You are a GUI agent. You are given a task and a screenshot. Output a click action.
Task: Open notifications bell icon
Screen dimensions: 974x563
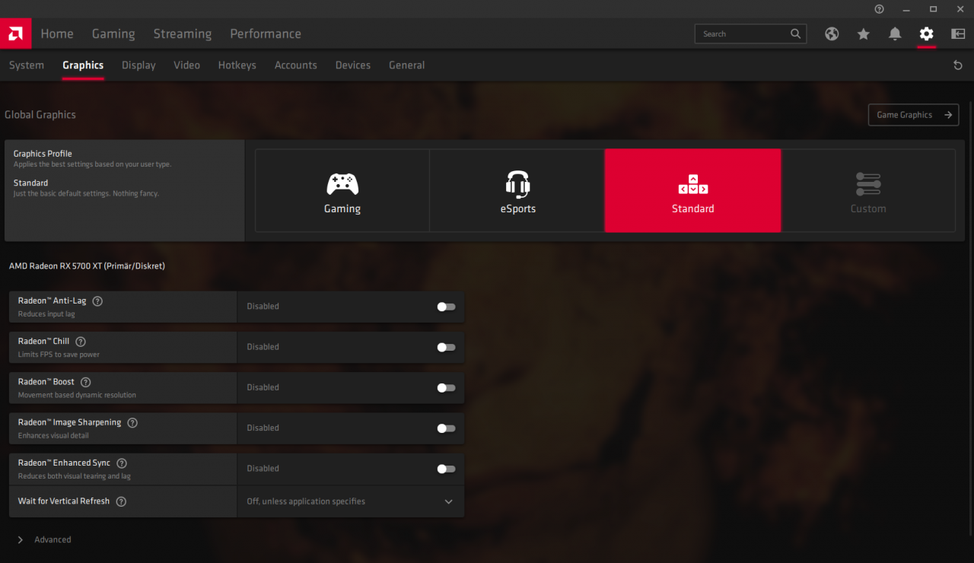[x=895, y=33]
